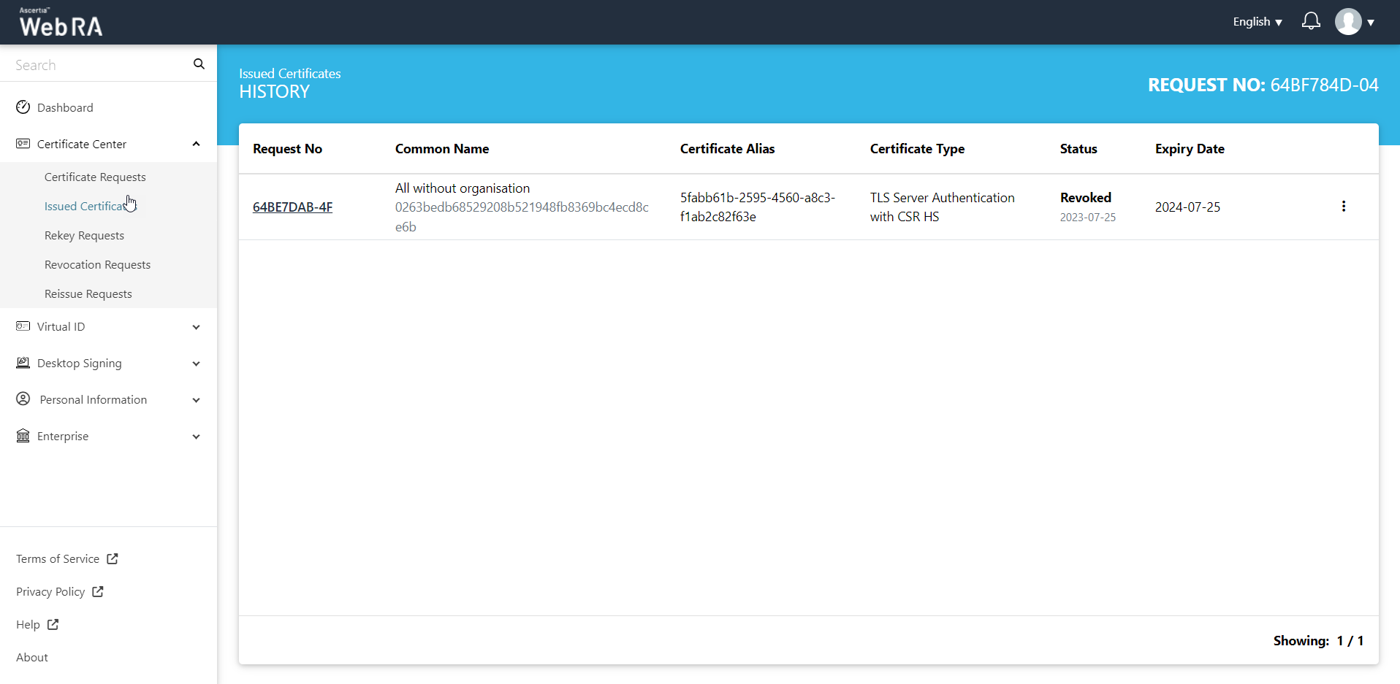Screen dimensions: 1400x684
Task: Select Revocation Requests in sidebar
Action: pos(97,264)
